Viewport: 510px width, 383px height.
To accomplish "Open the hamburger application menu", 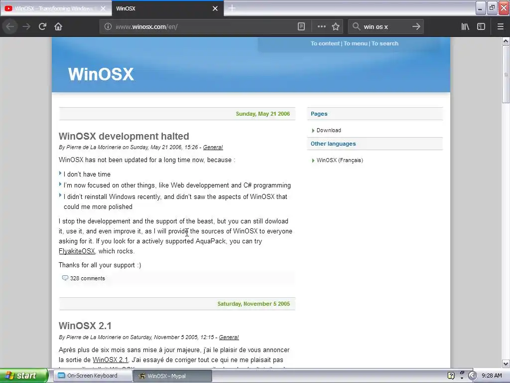I will (500, 26).
